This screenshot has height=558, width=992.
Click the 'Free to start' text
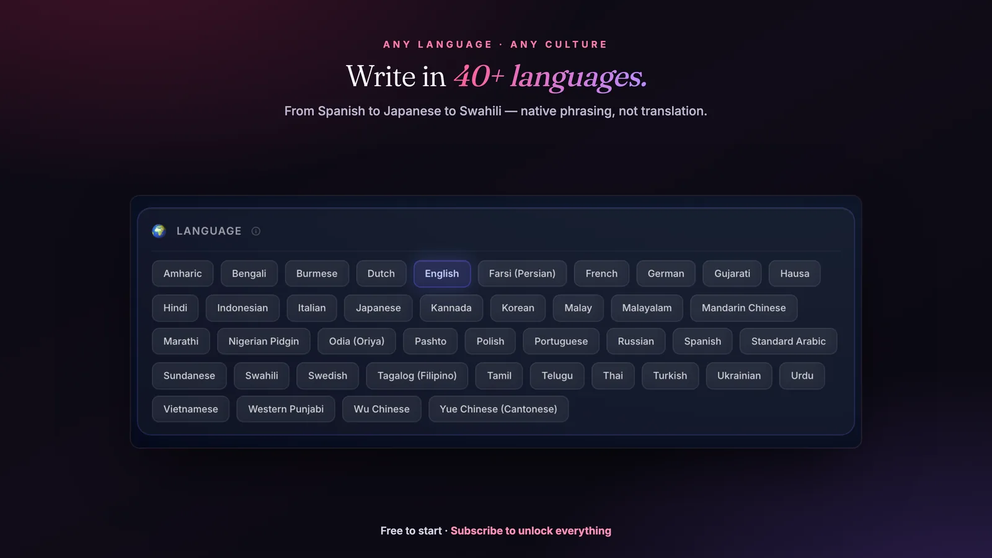[411, 531]
